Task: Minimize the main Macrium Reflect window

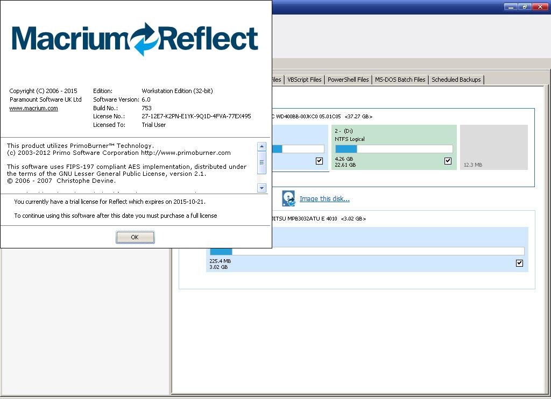Action: [511, 7]
